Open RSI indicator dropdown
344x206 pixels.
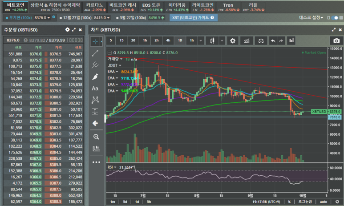click(x=115, y=167)
